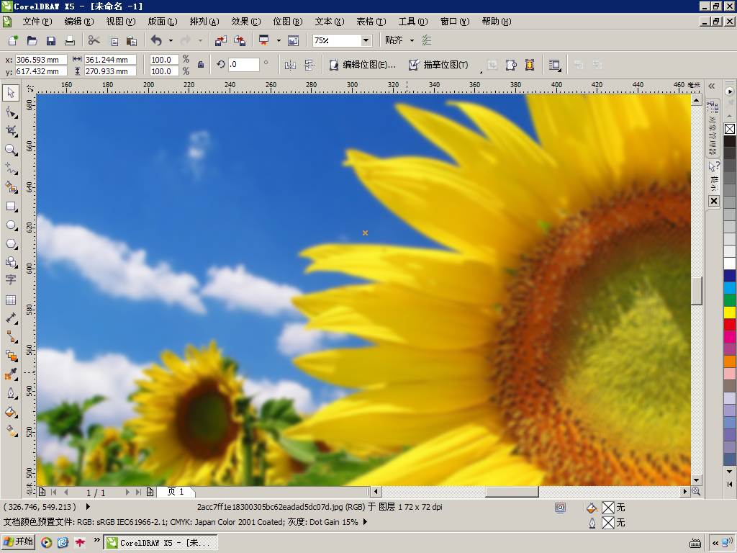
Task: Click the Import icon
Action: tap(220, 40)
